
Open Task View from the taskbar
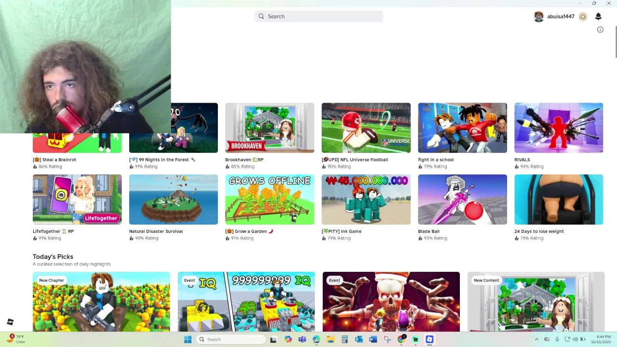tap(273, 339)
